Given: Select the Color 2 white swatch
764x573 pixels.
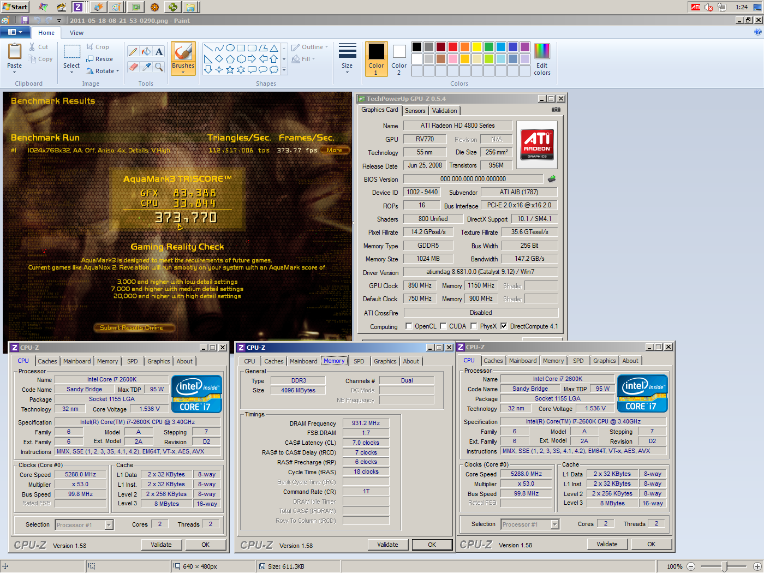Looking at the screenshot, I should click(399, 51).
